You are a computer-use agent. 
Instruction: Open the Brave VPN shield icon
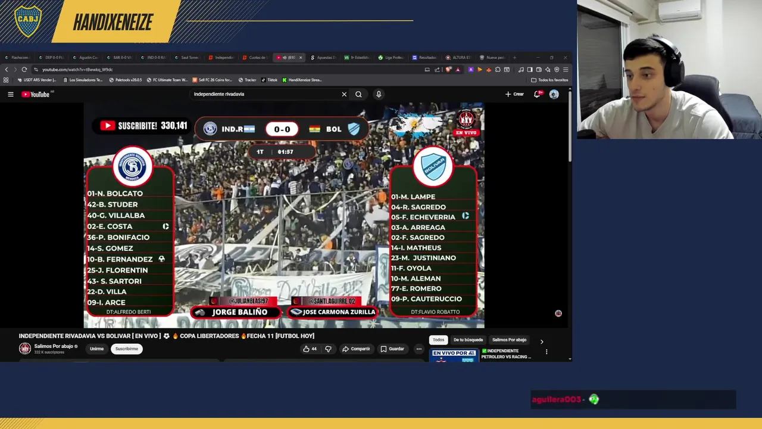[x=557, y=70]
